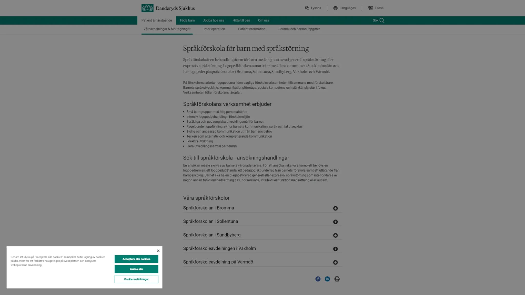The image size is (525, 295).
Task: Click Avvisa alla button
Action: coord(136,269)
